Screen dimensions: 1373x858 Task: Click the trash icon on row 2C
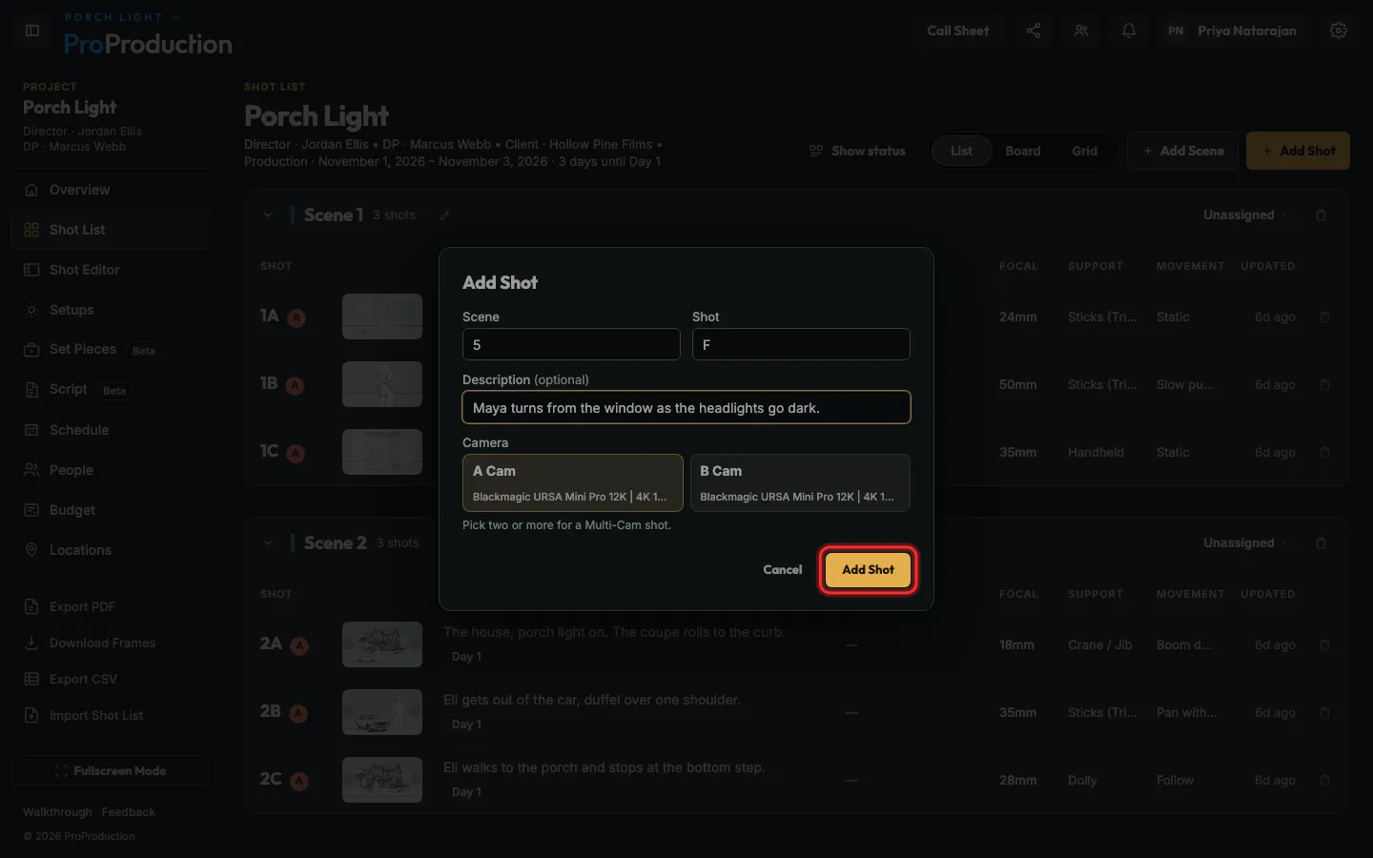click(1324, 780)
